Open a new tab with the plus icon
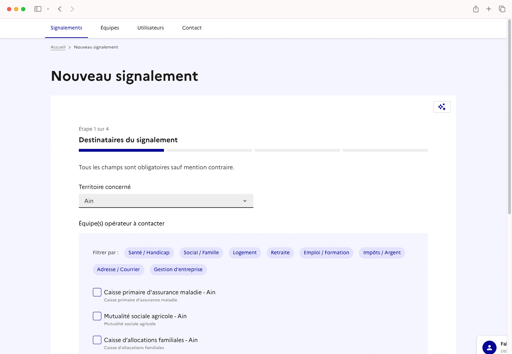Viewport: 512px width, 354px height. pos(488,9)
